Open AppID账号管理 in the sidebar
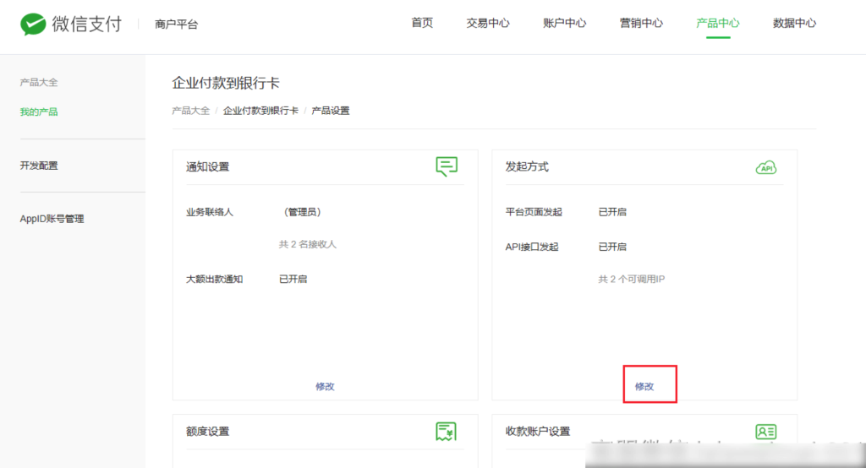Viewport: 866px width, 468px height. coord(52,219)
